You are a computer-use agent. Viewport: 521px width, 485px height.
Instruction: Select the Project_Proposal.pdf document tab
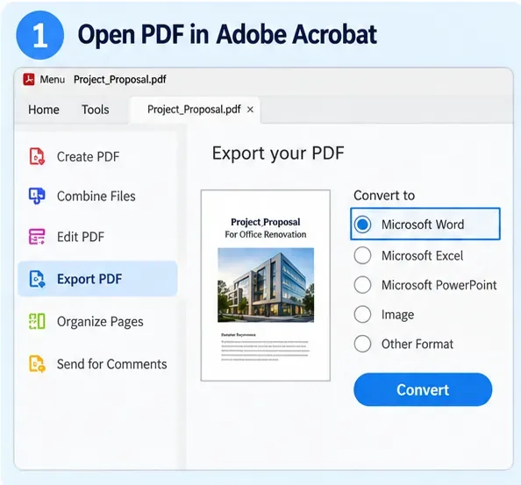[194, 110]
